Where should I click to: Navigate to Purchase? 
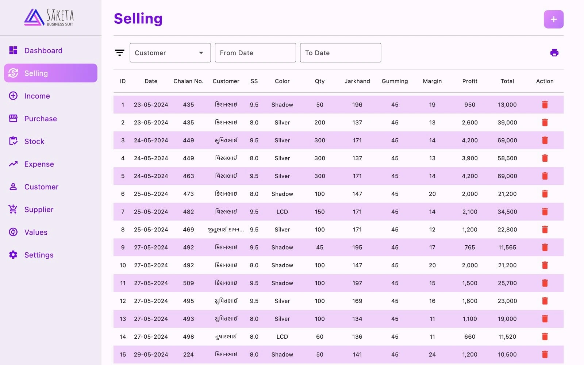pos(51,118)
